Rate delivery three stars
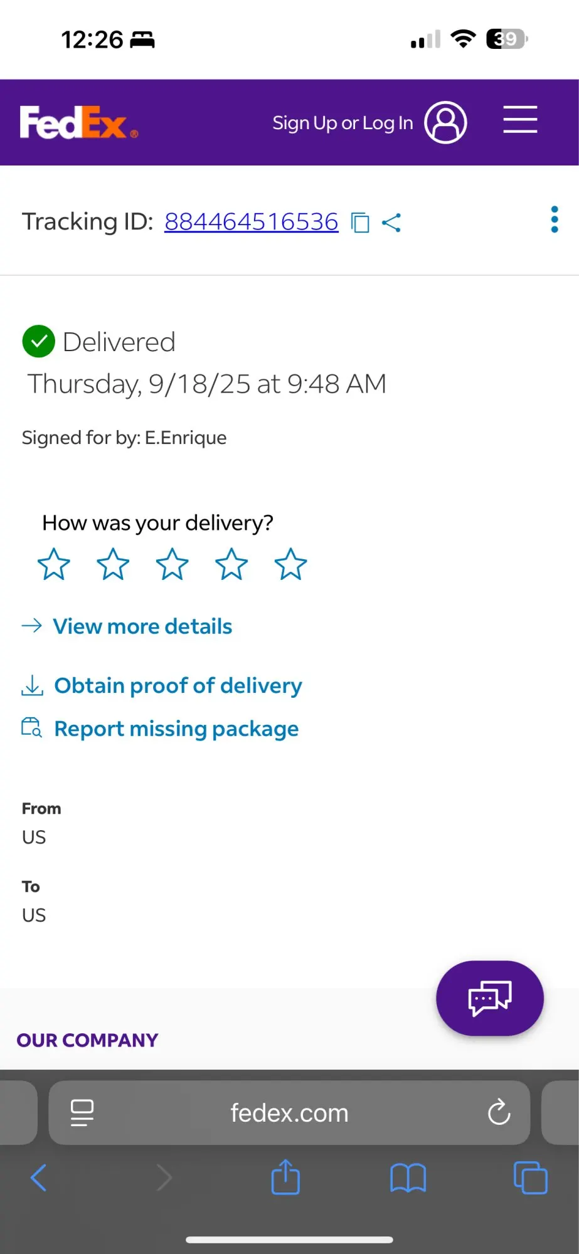Viewport: 579px width, 1254px height. [172, 564]
